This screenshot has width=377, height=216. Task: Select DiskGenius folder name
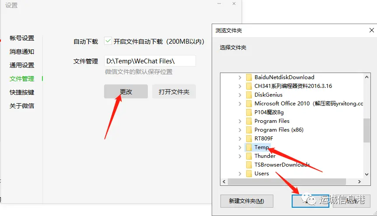point(269,95)
